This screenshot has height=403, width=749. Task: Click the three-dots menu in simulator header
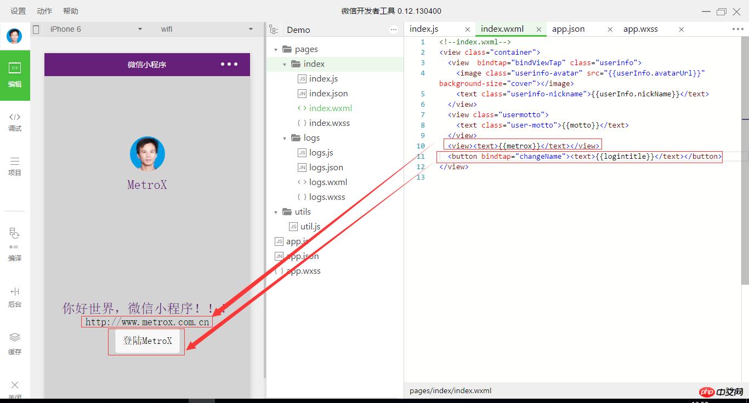[229, 64]
